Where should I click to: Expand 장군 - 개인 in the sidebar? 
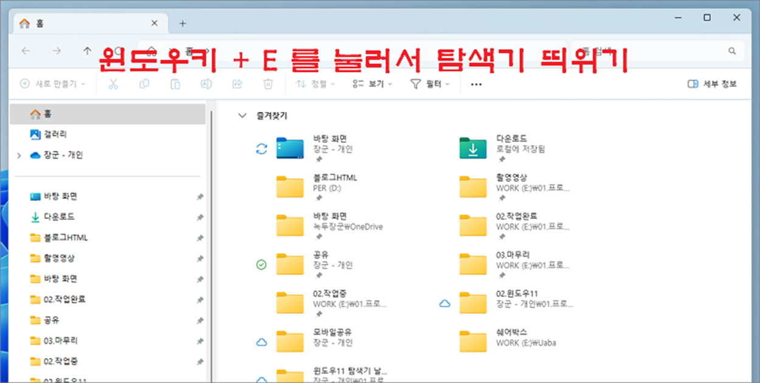pyautogui.click(x=19, y=156)
